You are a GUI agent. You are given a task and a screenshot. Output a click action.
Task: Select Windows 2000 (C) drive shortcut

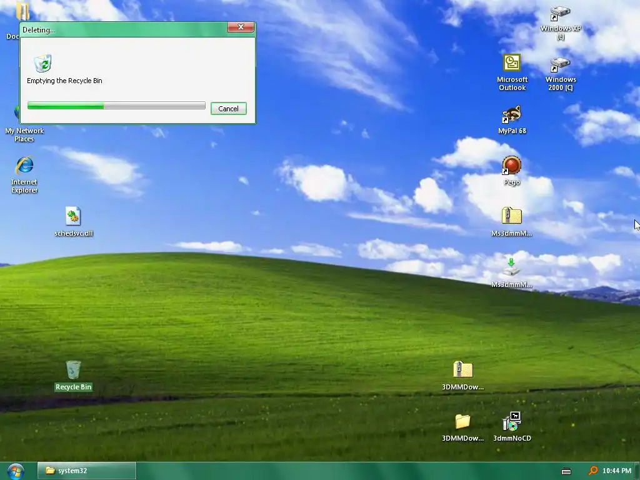(x=561, y=74)
